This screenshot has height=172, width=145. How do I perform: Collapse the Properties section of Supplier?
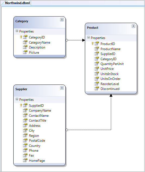coord(17,99)
